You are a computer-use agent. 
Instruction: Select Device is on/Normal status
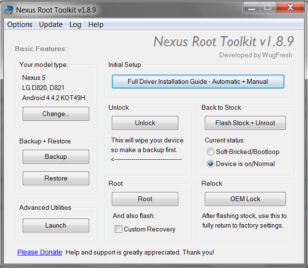[x=210, y=164]
